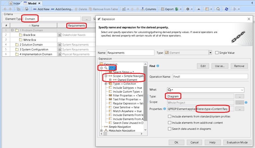Click the Name field with Requirements text
The width and height of the screenshot is (255, 148).
pyautogui.click(x=130, y=53)
